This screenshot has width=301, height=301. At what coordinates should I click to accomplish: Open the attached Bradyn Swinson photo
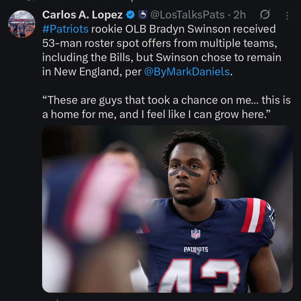point(167,209)
